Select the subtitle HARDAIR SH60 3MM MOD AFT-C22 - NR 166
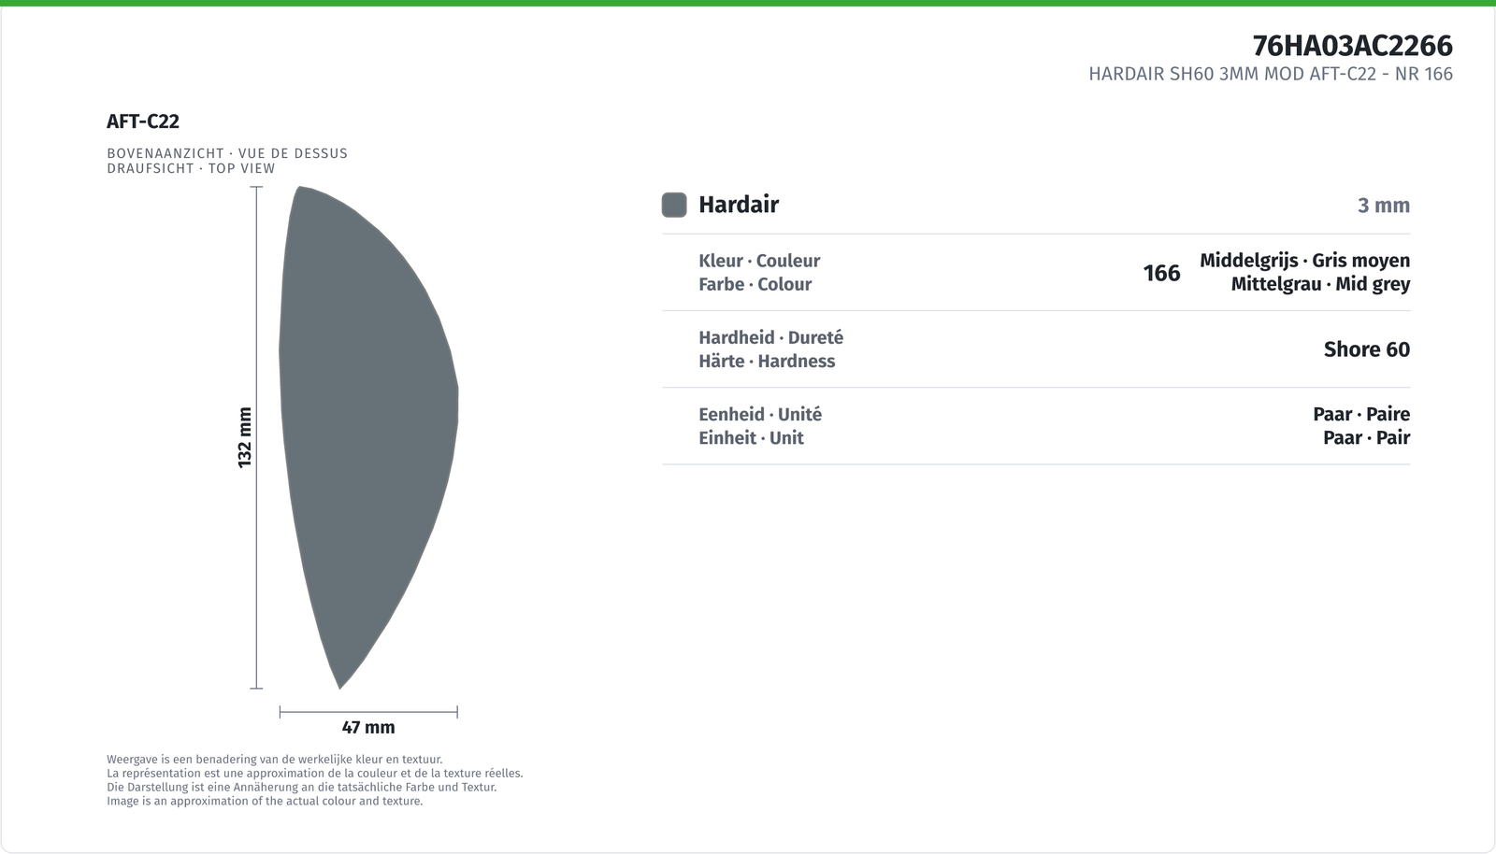This screenshot has width=1496, height=854. 1271,74
